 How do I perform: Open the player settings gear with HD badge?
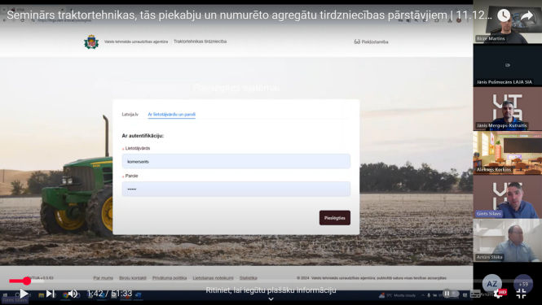click(x=499, y=294)
